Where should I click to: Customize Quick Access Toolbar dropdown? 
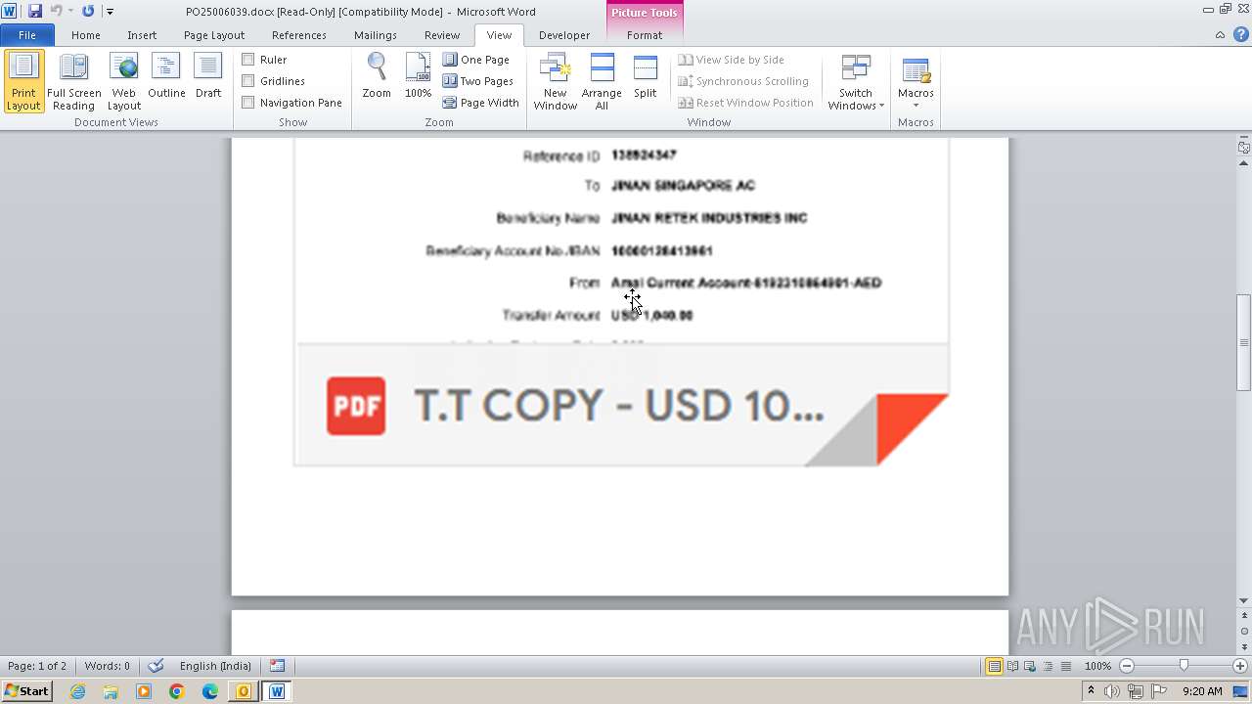coord(110,12)
